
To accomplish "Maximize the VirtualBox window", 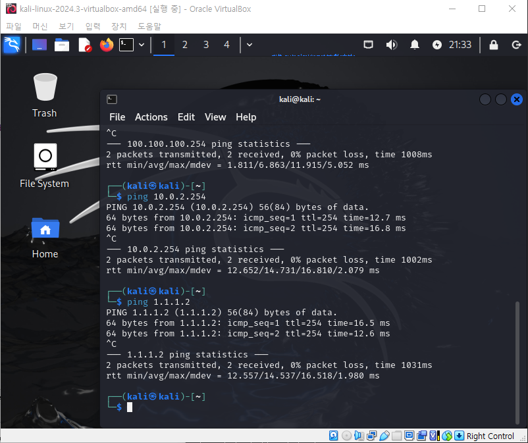I will click(x=482, y=9).
